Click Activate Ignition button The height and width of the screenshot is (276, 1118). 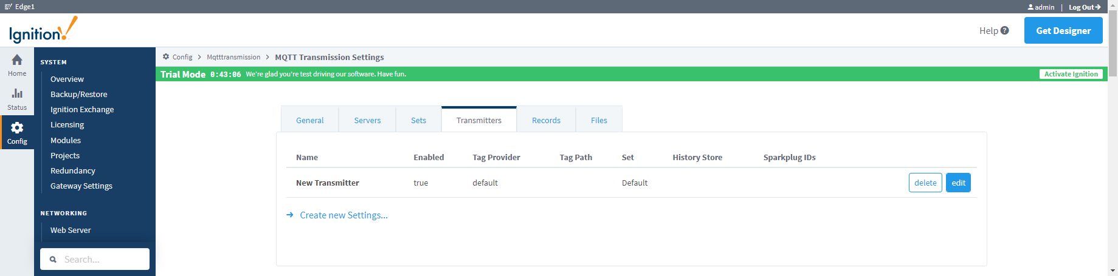pos(1071,74)
